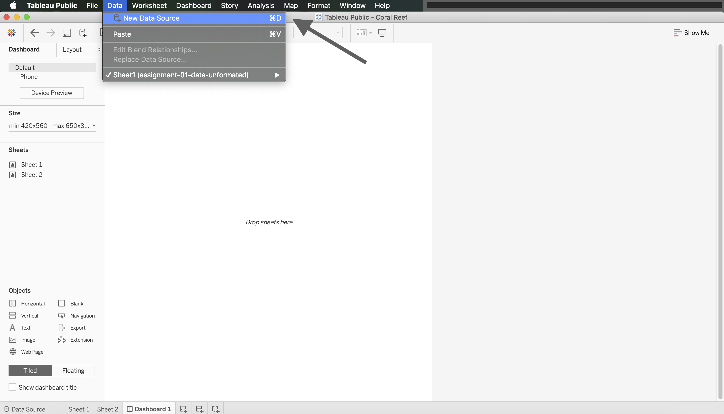724x414 pixels.
Task: Open the dashboard Size dropdown
Action: (52, 126)
